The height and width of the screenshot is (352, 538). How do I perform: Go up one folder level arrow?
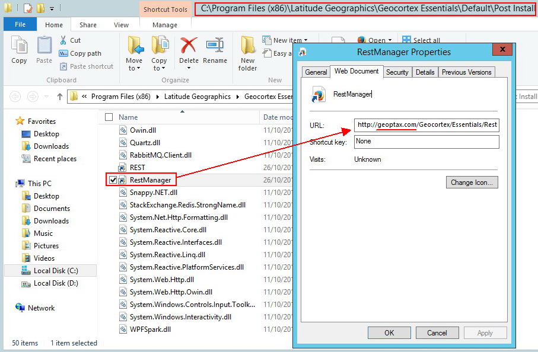(60, 97)
